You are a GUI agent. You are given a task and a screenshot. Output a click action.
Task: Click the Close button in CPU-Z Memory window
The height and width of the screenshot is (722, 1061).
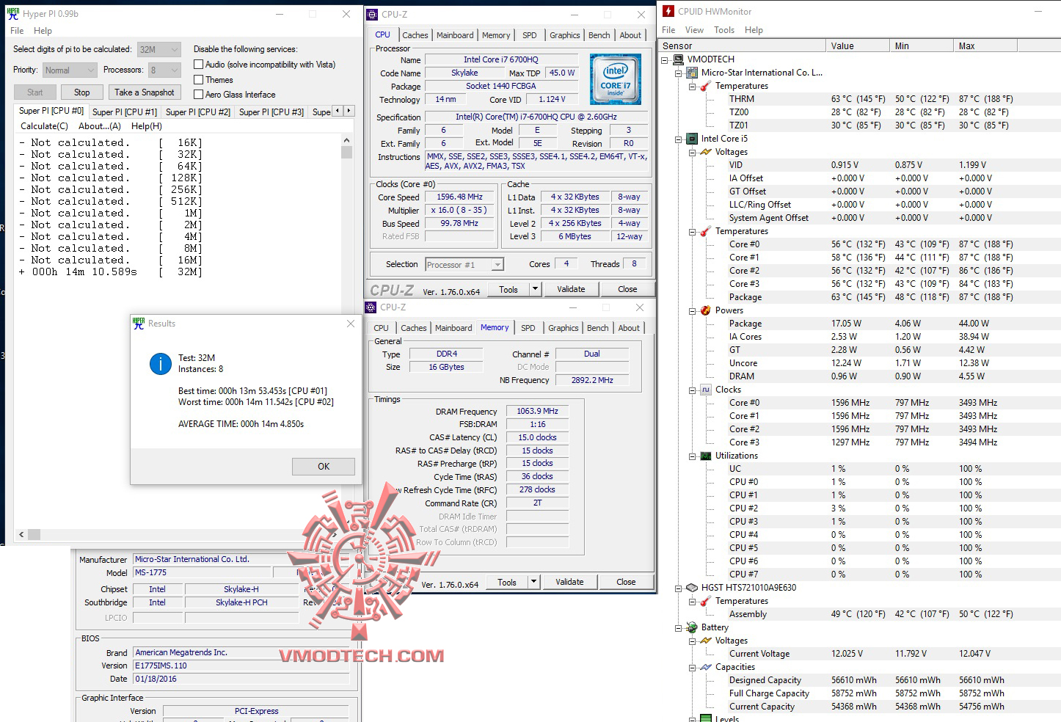click(x=626, y=582)
